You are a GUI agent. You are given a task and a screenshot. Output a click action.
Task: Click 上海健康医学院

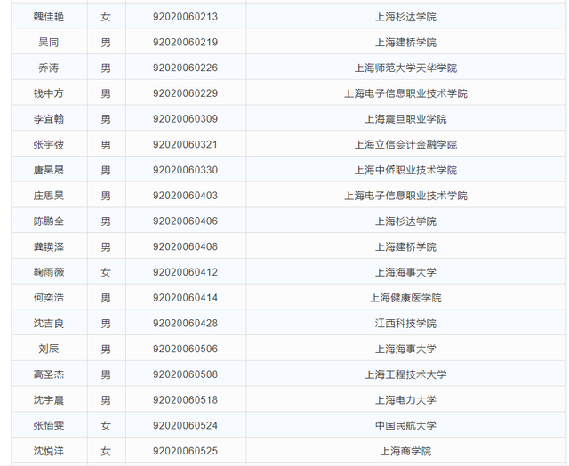point(405,298)
